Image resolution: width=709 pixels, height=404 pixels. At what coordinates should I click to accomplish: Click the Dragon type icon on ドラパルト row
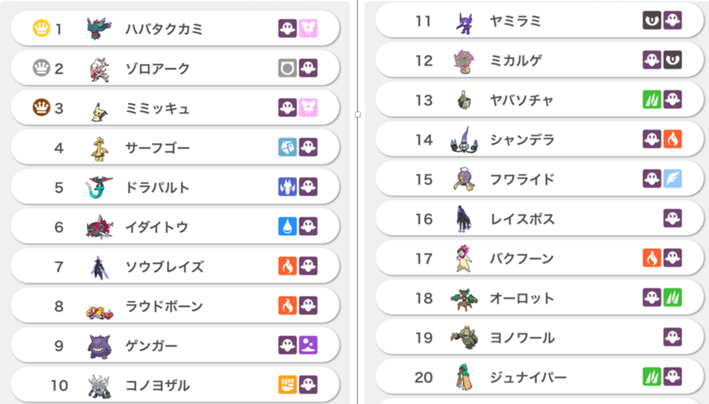(x=288, y=187)
